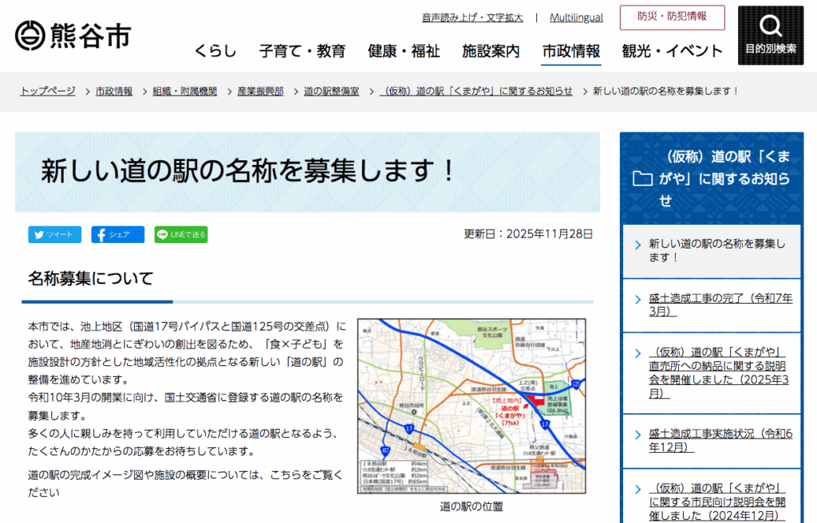This screenshot has width=817, height=523.
Task: Go to トップページ in the breadcrumb
Action: tap(48, 91)
